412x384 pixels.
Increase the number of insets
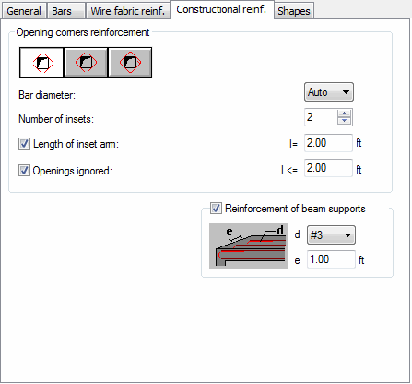click(x=345, y=114)
